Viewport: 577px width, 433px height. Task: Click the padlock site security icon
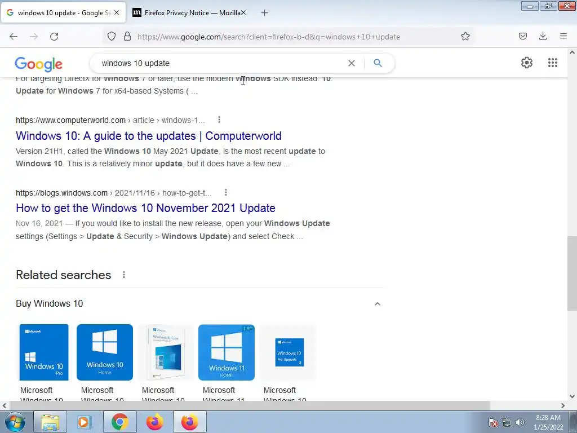click(127, 37)
